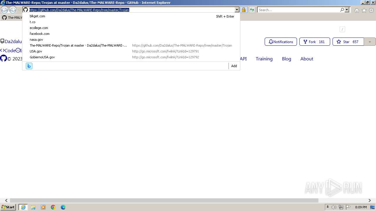Click the Notifications button
The height and width of the screenshot is (211, 376).
click(x=281, y=42)
